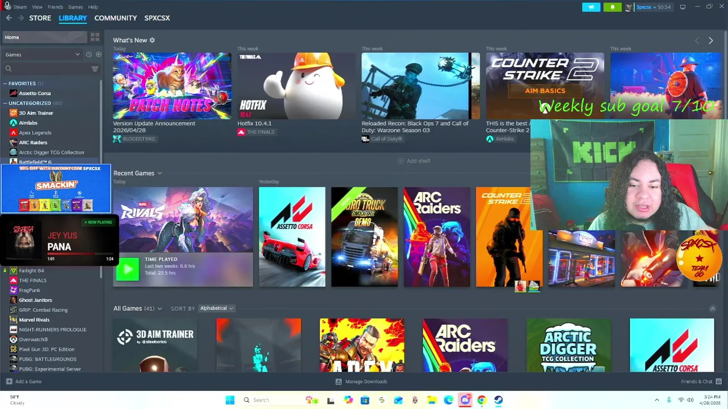Image resolution: width=728 pixels, height=409 pixels.
Task: Select PUBG: BATTLEGROUNDS in game list
Action: pos(48,359)
